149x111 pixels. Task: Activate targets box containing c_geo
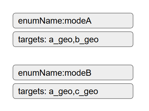click(x=73, y=91)
